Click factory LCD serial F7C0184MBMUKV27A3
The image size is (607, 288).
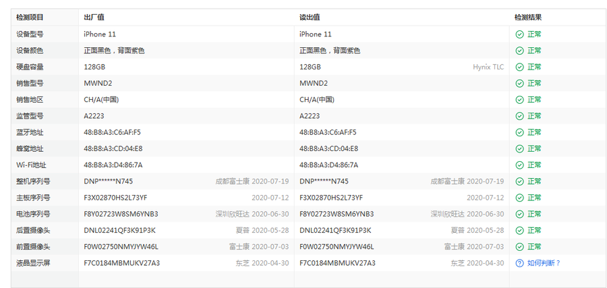(121, 263)
